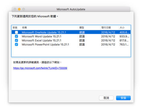
Task: Click the 817.8... size cell for Excel
Action: click(124, 41)
